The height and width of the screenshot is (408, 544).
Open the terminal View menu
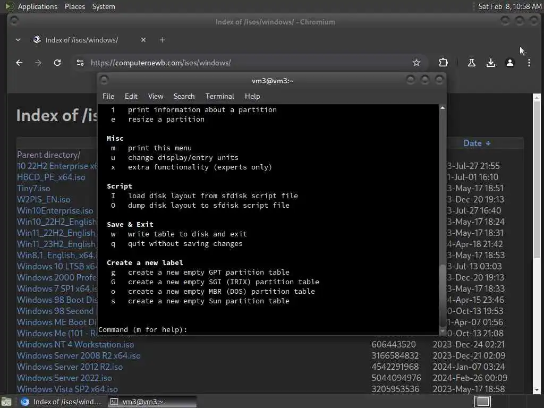click(x=156, y=97)
